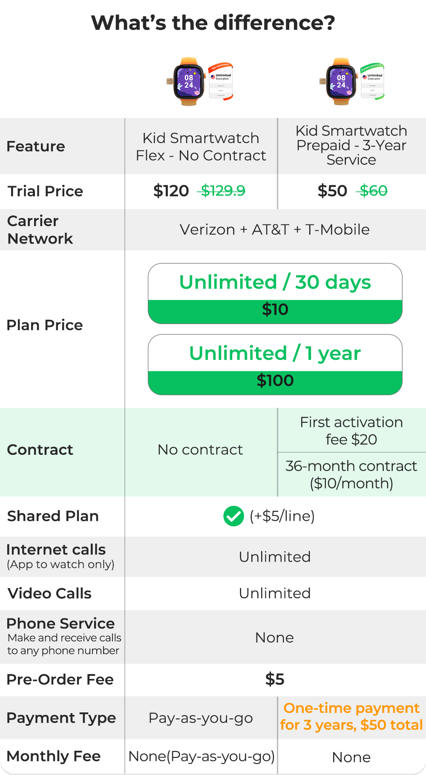Click the SIM chip beside the Flex watch
426x775 pixels.
coord(170,81)
